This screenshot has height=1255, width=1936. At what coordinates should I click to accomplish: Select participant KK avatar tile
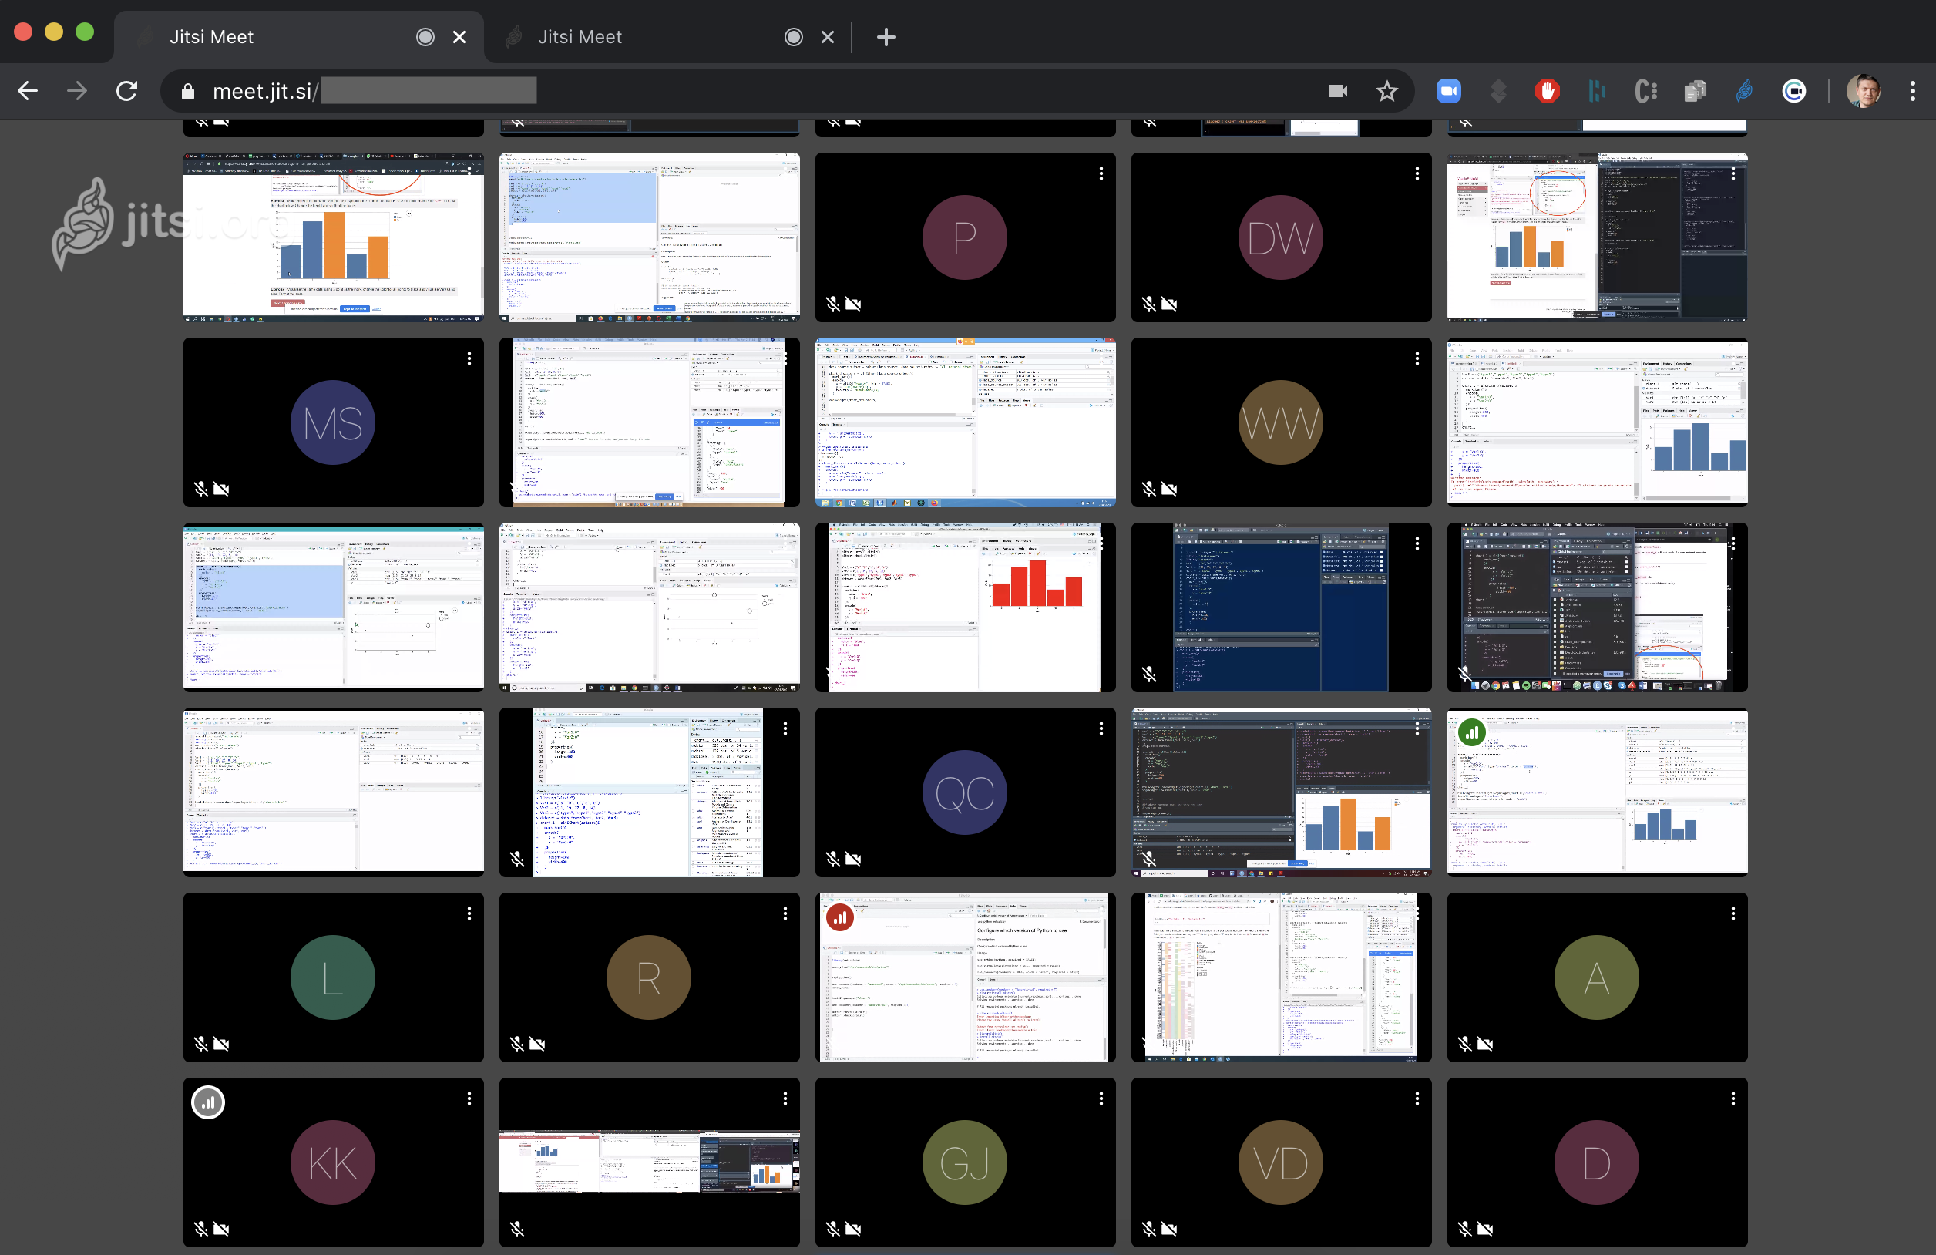coord(333,1162)
